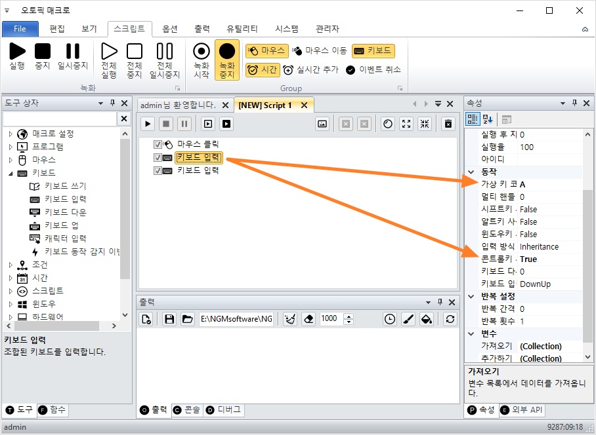The height and width of the screenshot is (435, 596).
Task: Click delete trash icon in script toolbar
Action: pos(448,124)
